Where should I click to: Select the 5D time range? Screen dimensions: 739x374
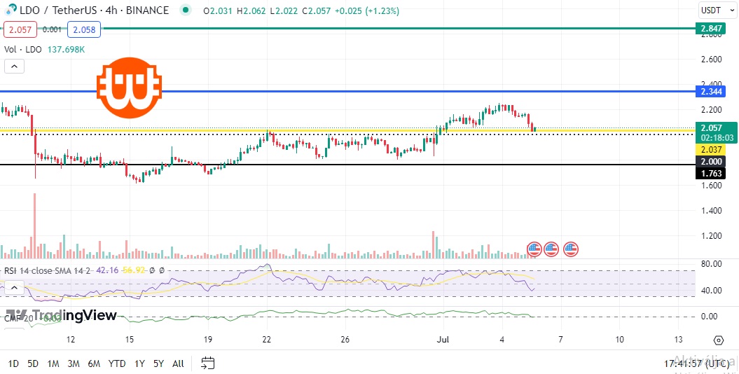pos(33,363)
